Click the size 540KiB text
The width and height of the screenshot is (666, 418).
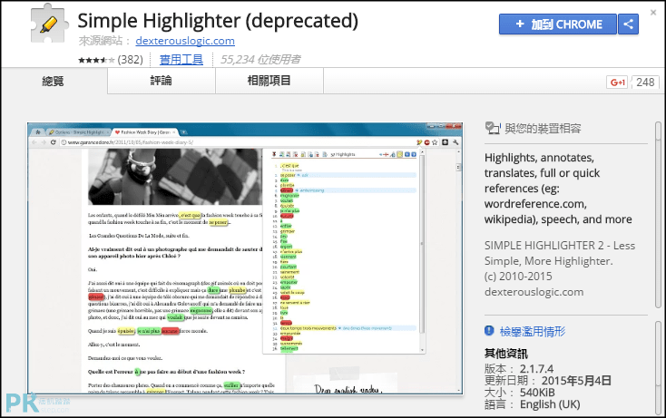537,393
